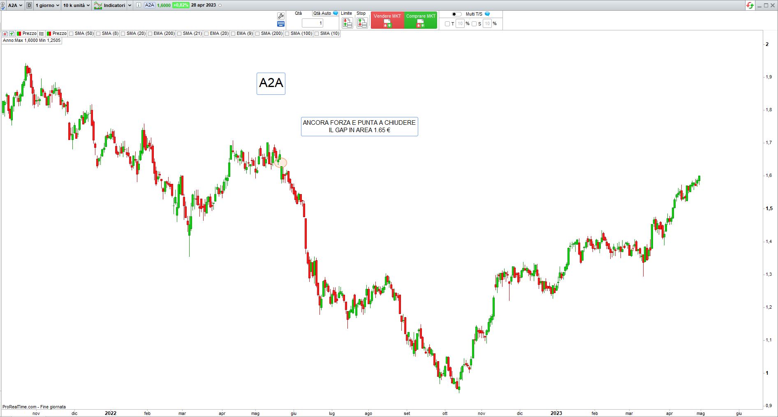Click the list icon in the indicator bar

tap(42, 34)
